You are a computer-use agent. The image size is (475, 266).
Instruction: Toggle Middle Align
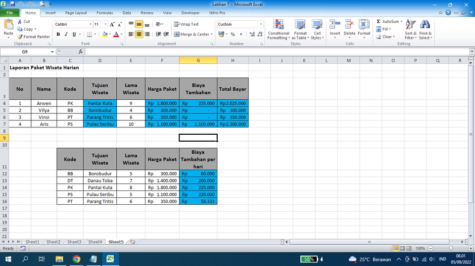(x=139, y=24)
